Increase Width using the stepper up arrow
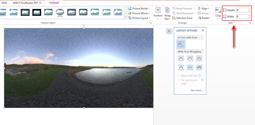Viewport: 255px width, 125px height. point(249,15)
